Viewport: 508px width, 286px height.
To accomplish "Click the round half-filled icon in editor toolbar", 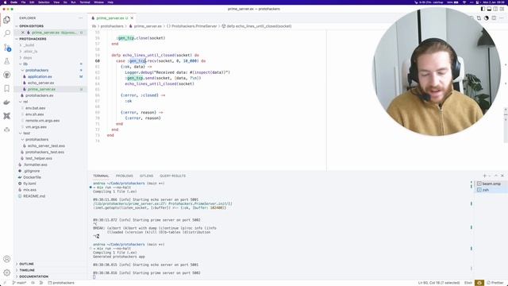I will [x=487, y=18].
